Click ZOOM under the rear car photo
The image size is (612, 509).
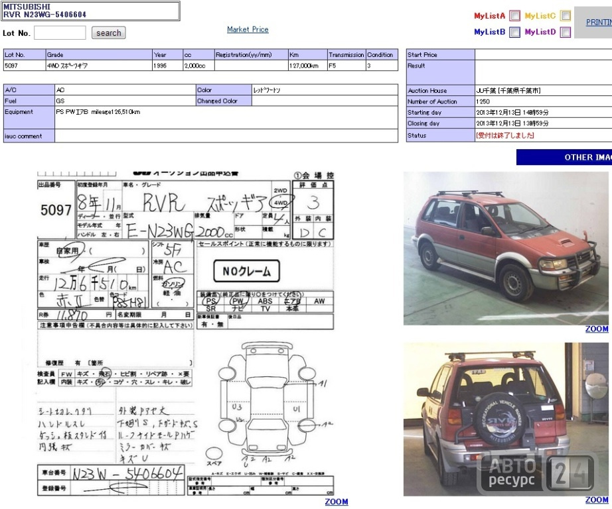tap(597, 500)
